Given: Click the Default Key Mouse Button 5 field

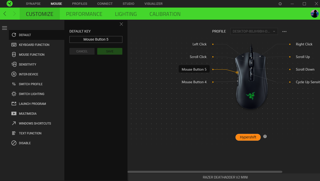Looking at the screenshot, I should coord(96,39).
